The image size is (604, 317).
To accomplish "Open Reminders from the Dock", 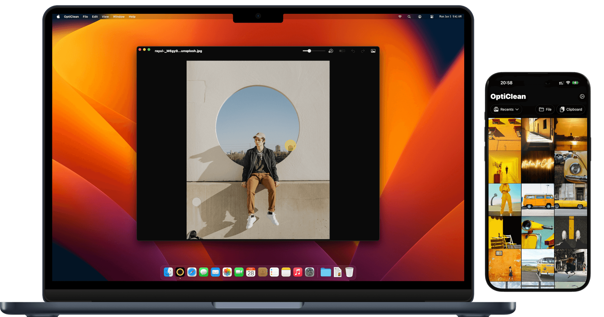I will [274, 272].
